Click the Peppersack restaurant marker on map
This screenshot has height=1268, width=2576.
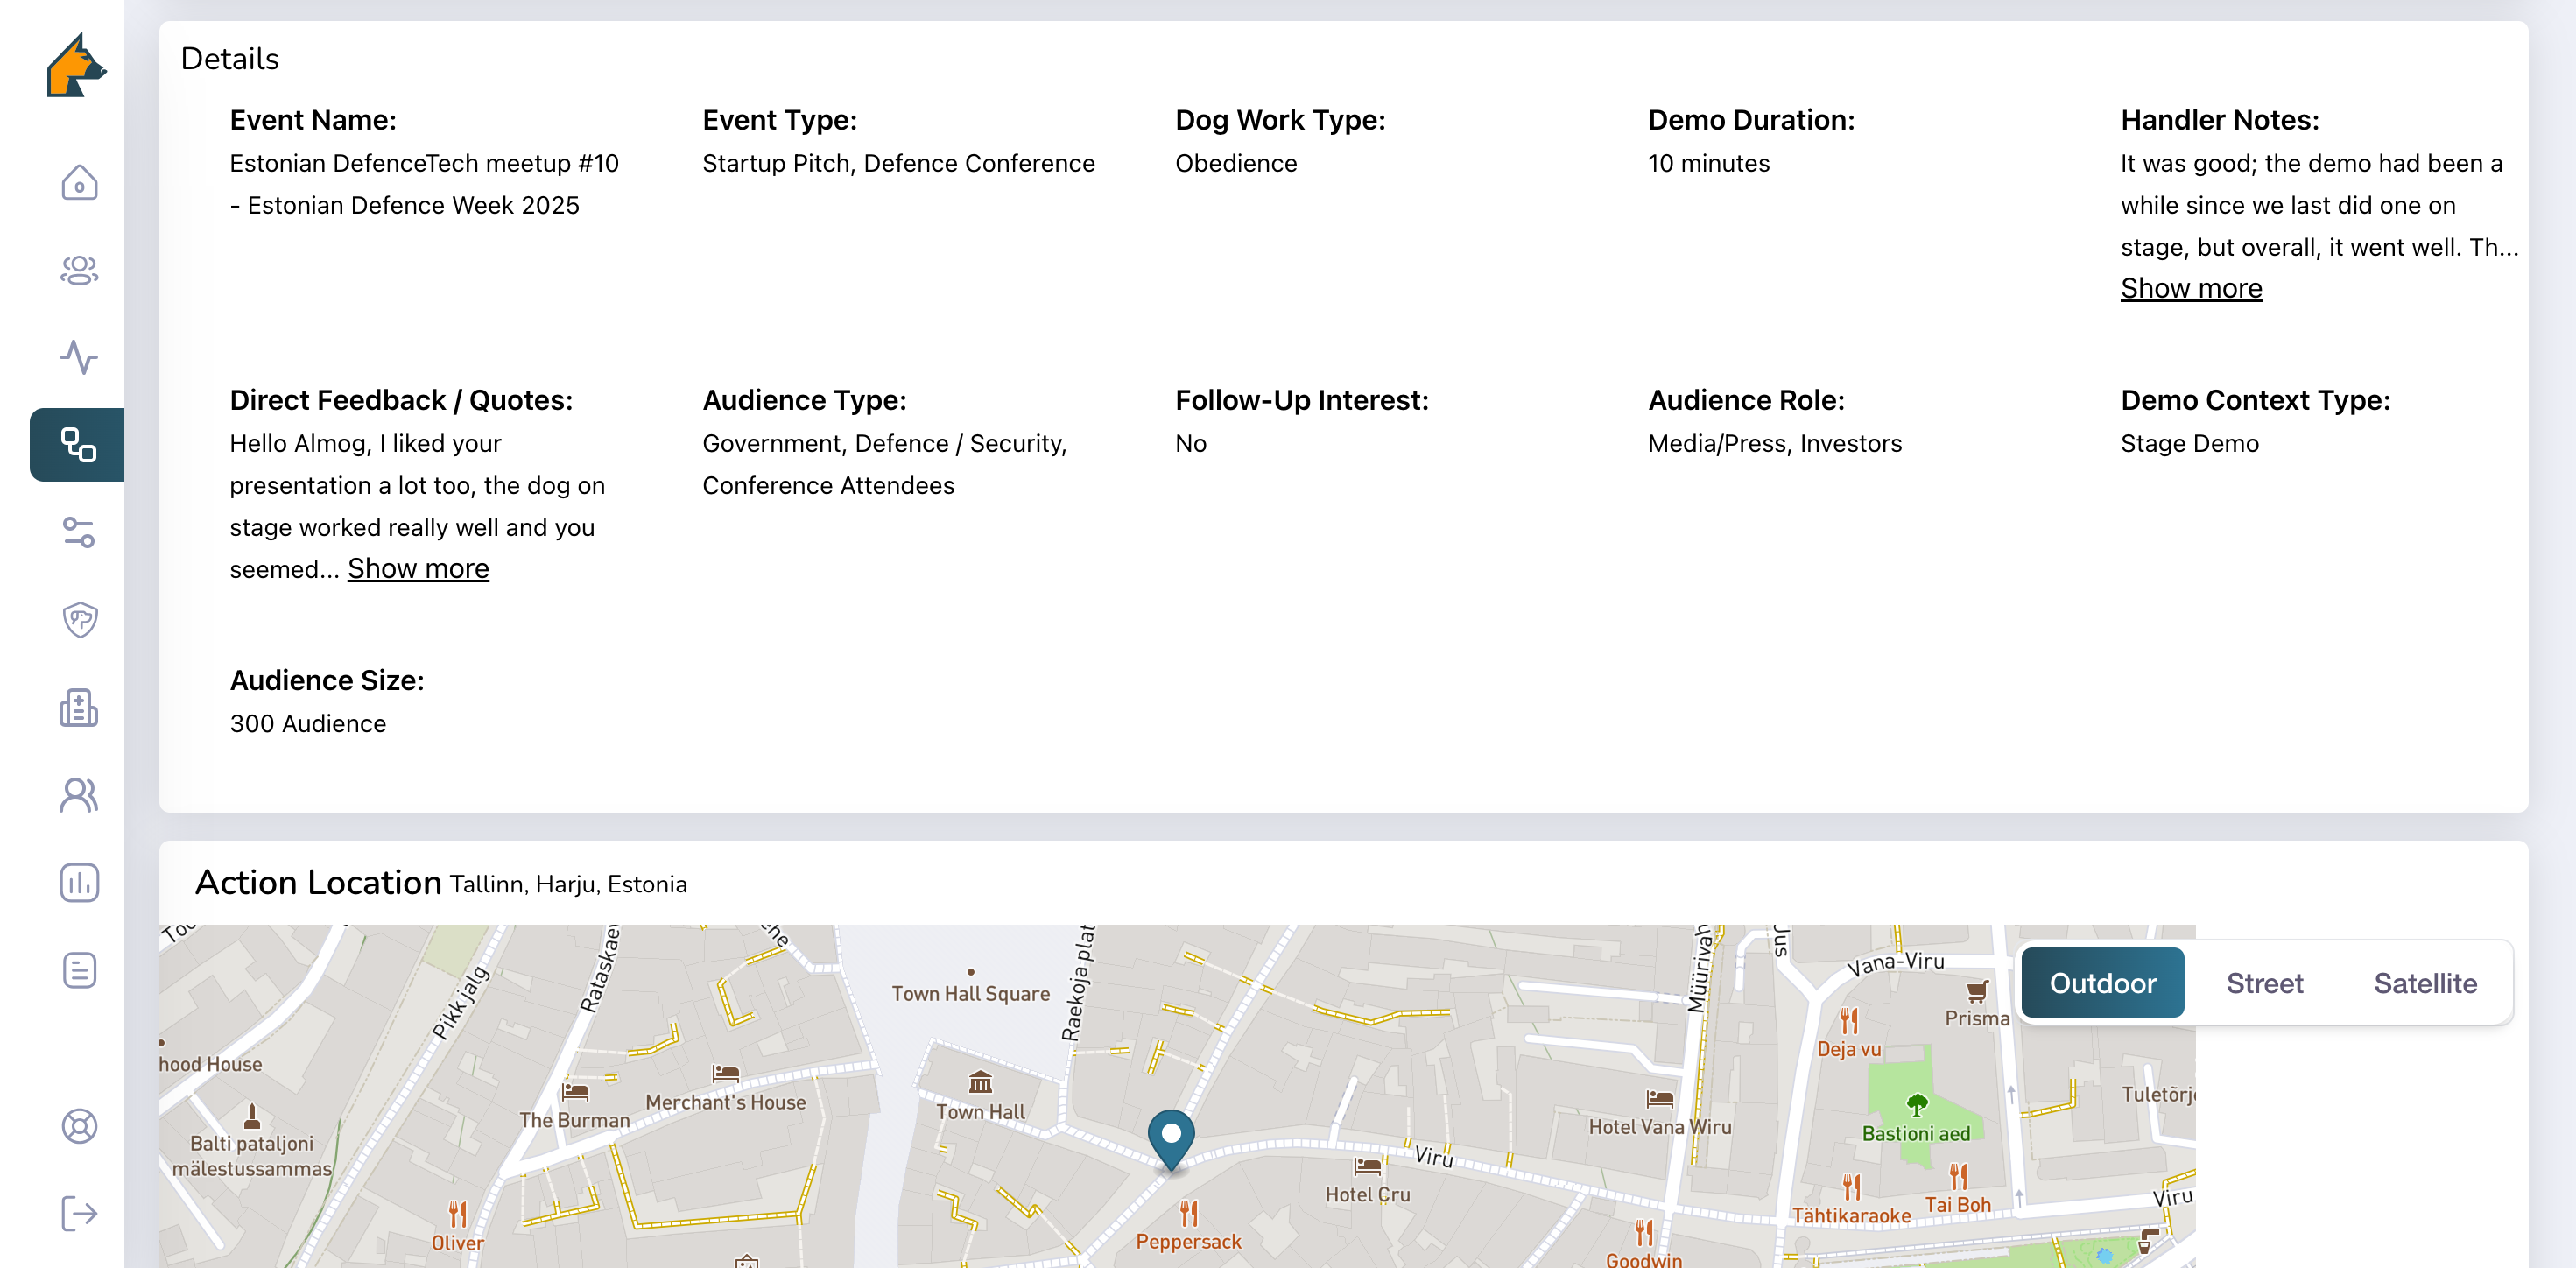[x=1188, y=1213]
